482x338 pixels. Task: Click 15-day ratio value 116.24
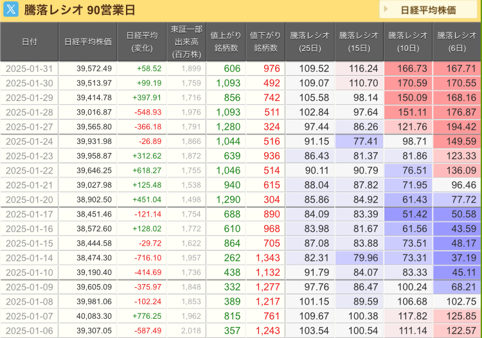tap(363, 69)
